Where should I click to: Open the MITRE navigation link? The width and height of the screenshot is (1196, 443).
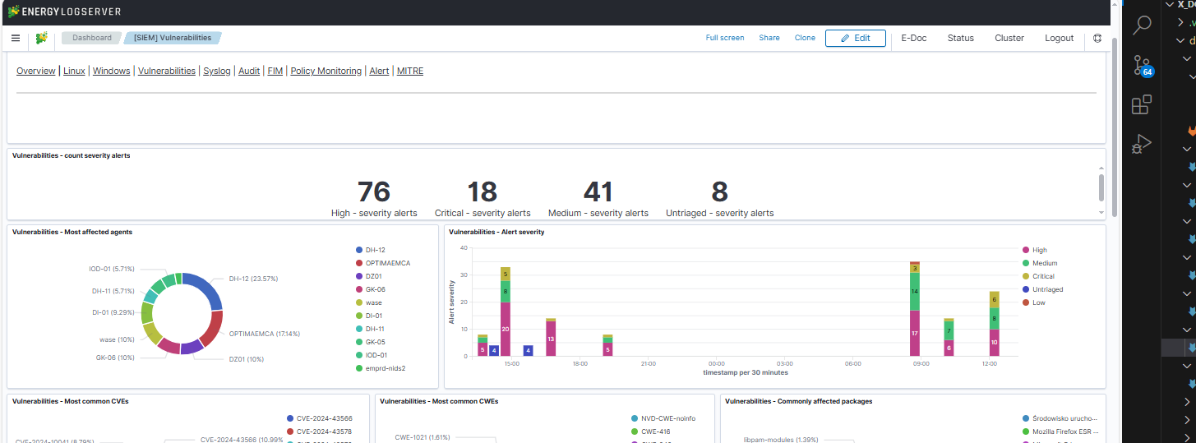click(x=410, y=71)
